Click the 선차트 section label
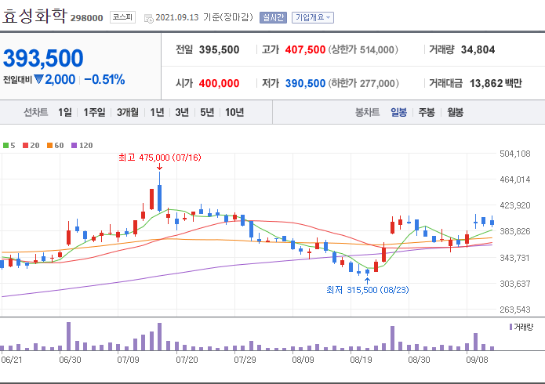 pos(35,112)
